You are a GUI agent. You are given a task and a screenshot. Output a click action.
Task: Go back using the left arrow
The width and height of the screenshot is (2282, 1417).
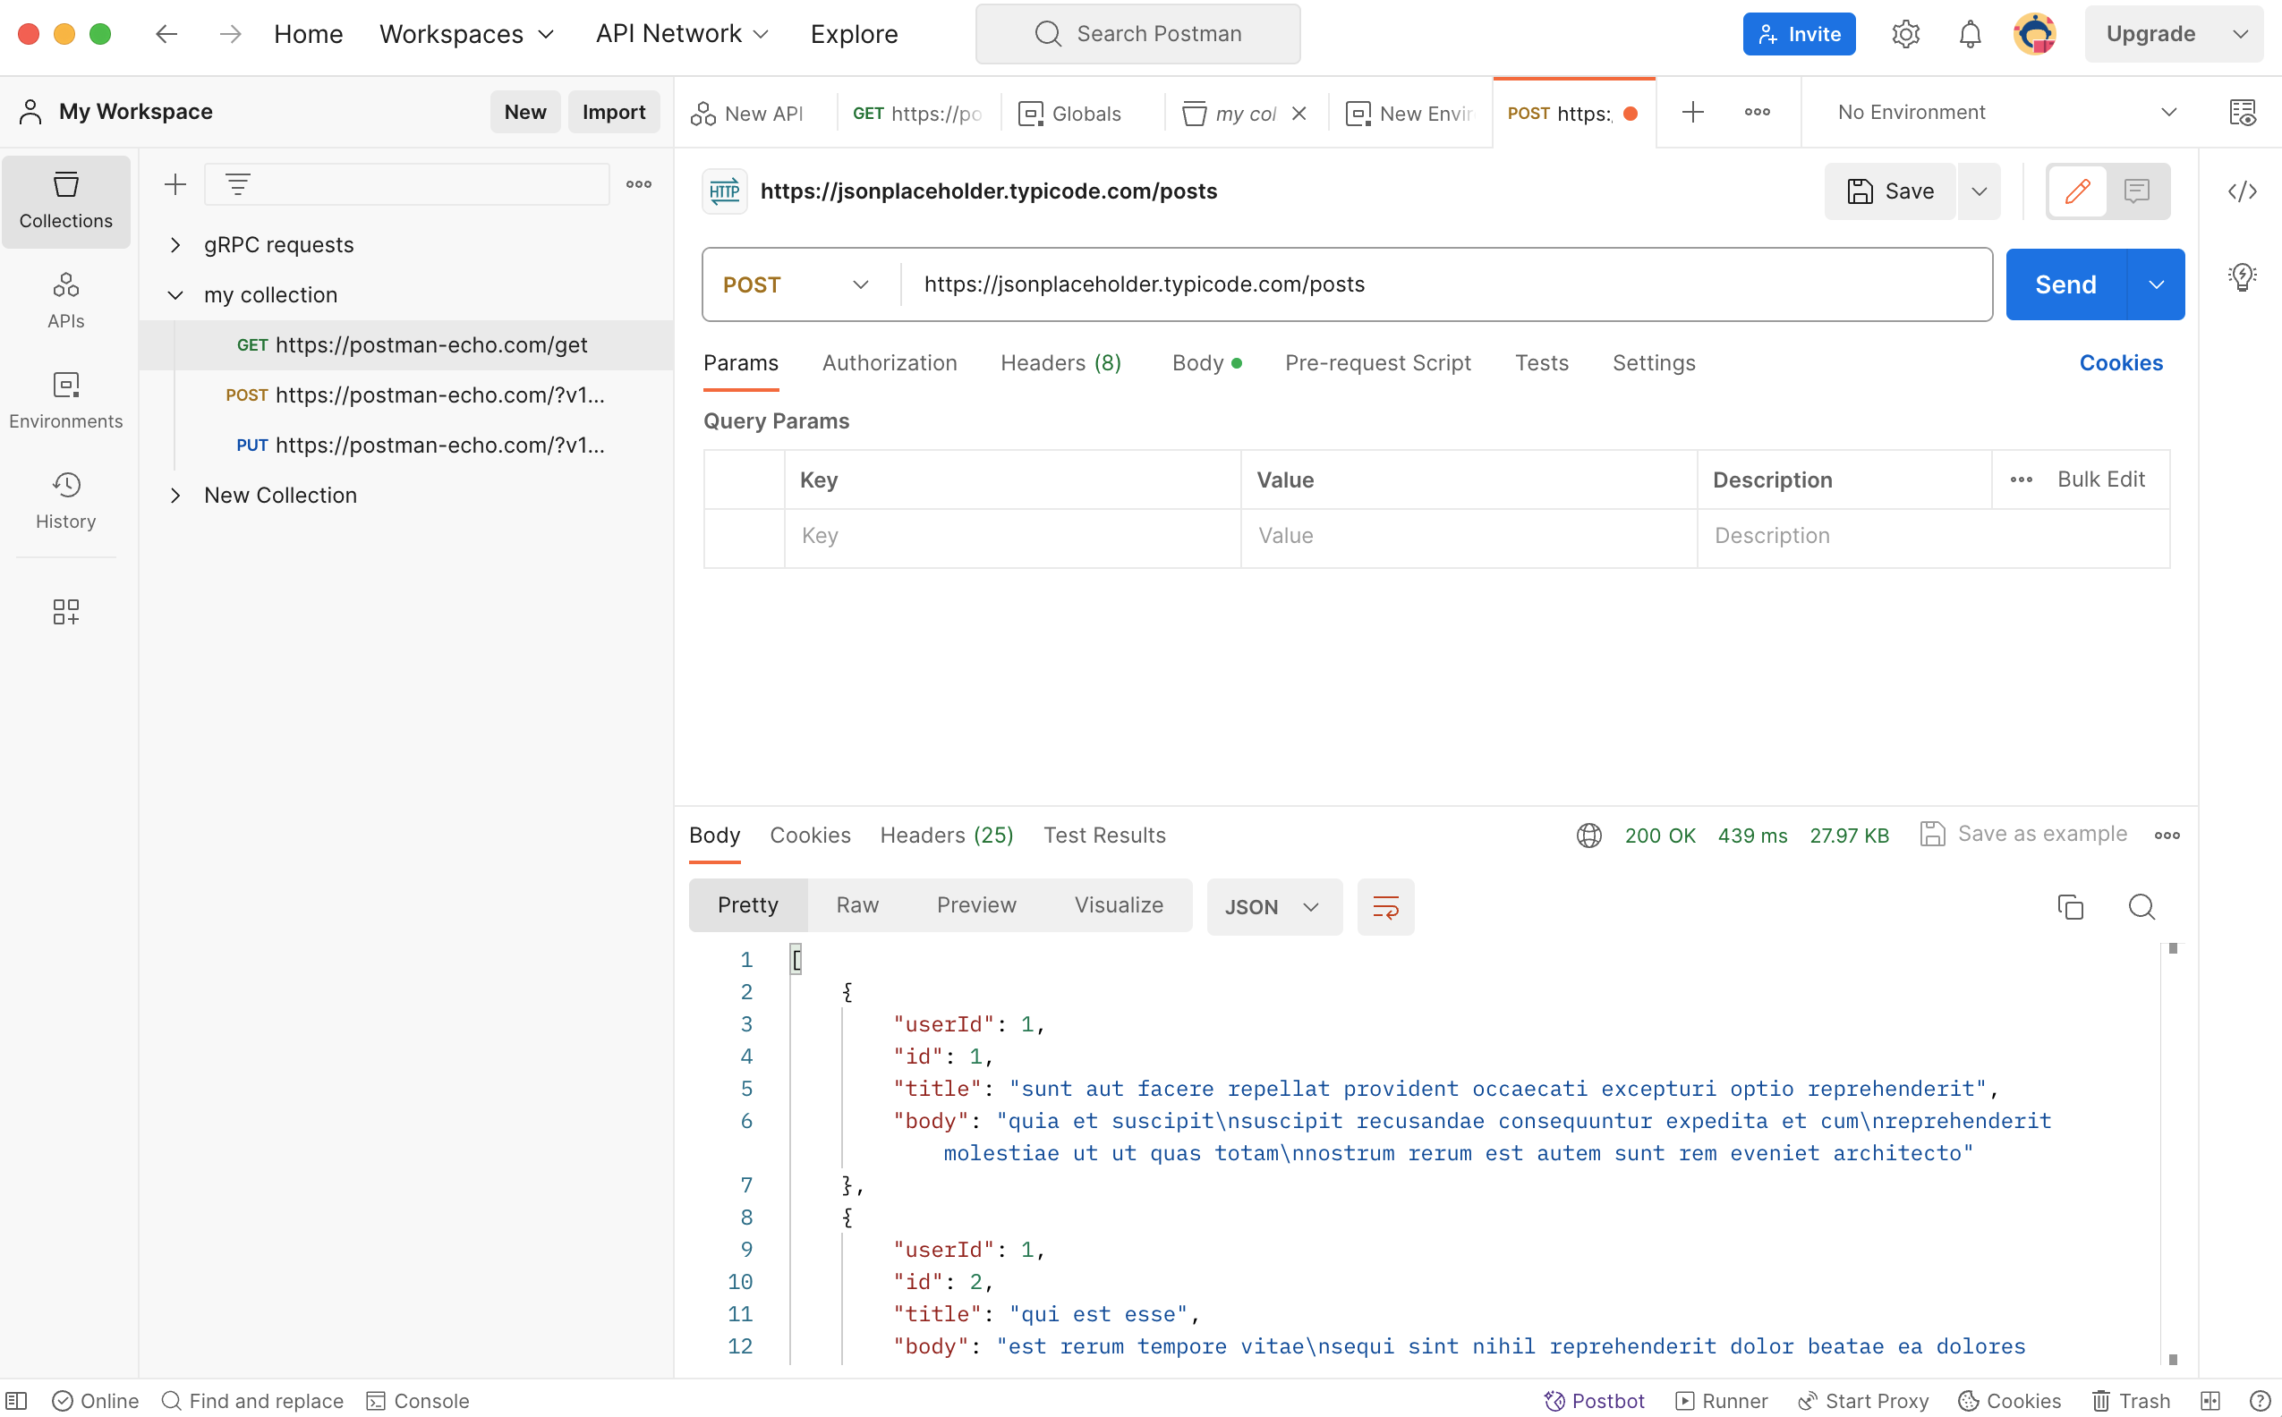pos(166,35)
